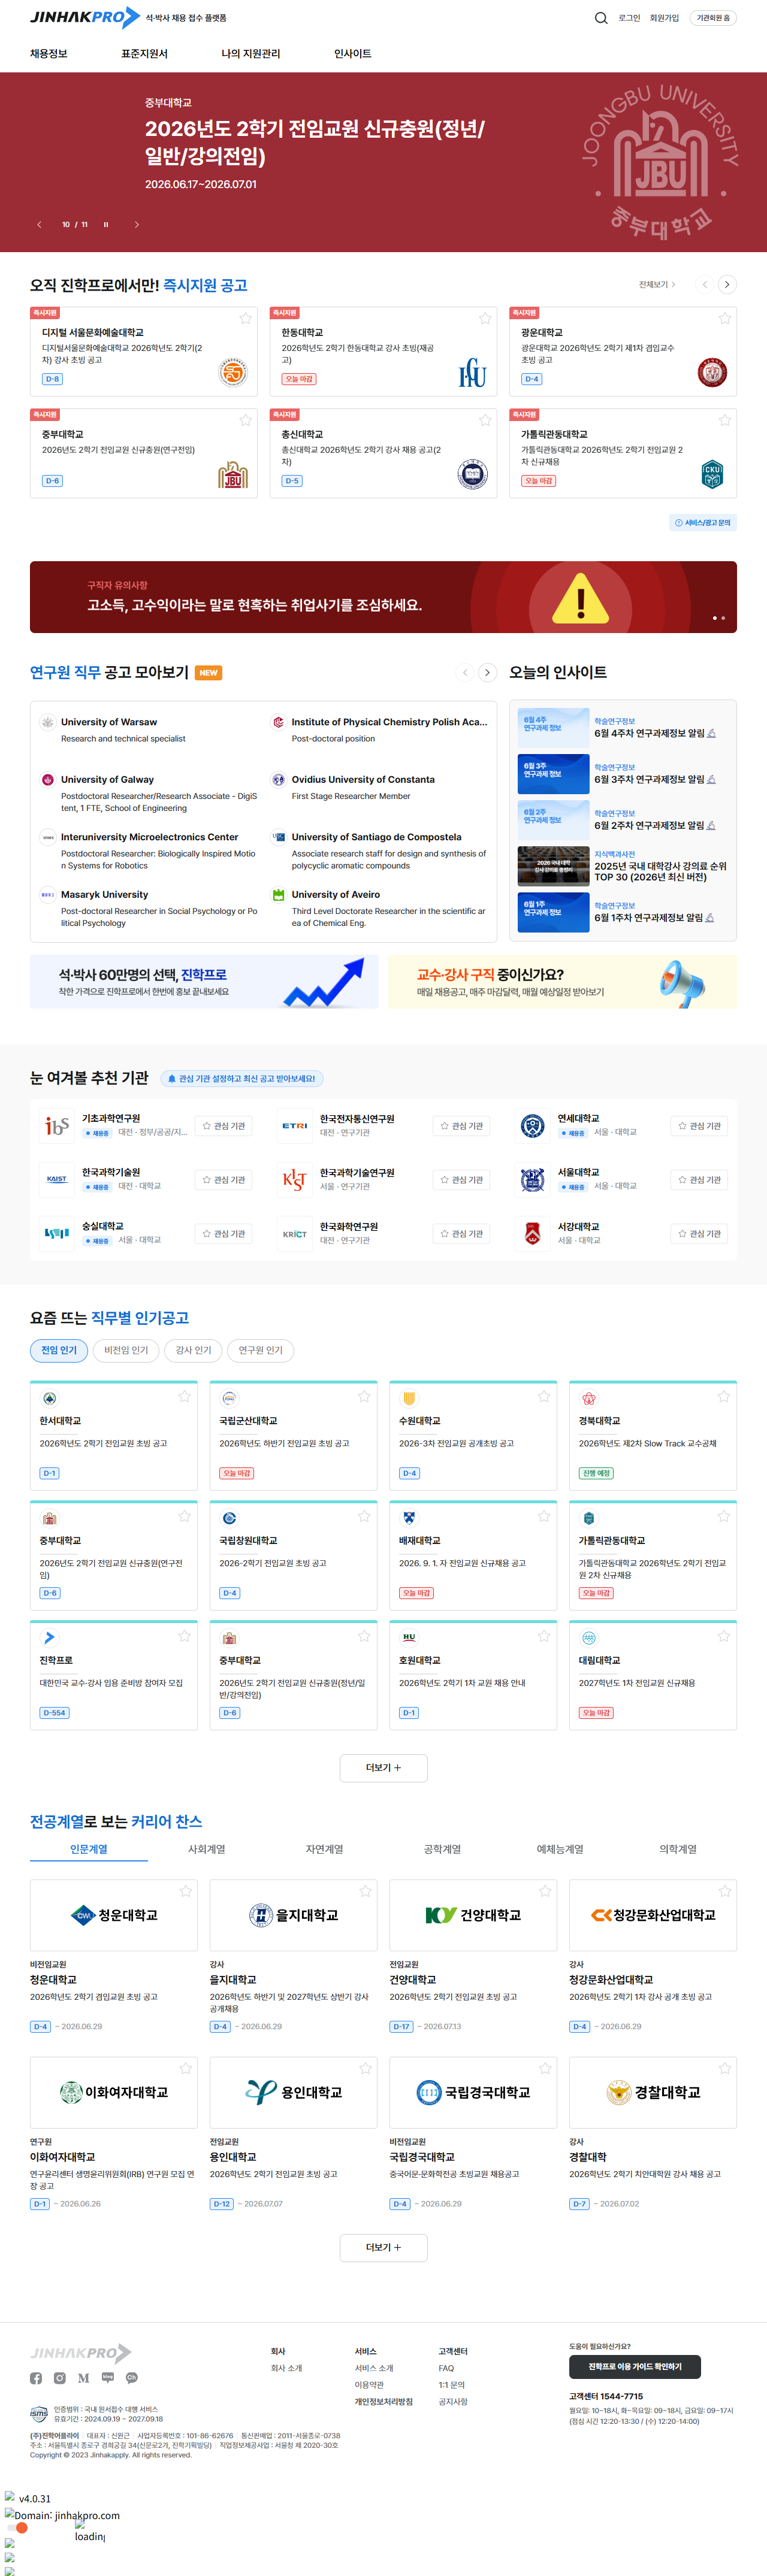Click 석·박사 60만명의 선택 promo banner

pos(204,982)
